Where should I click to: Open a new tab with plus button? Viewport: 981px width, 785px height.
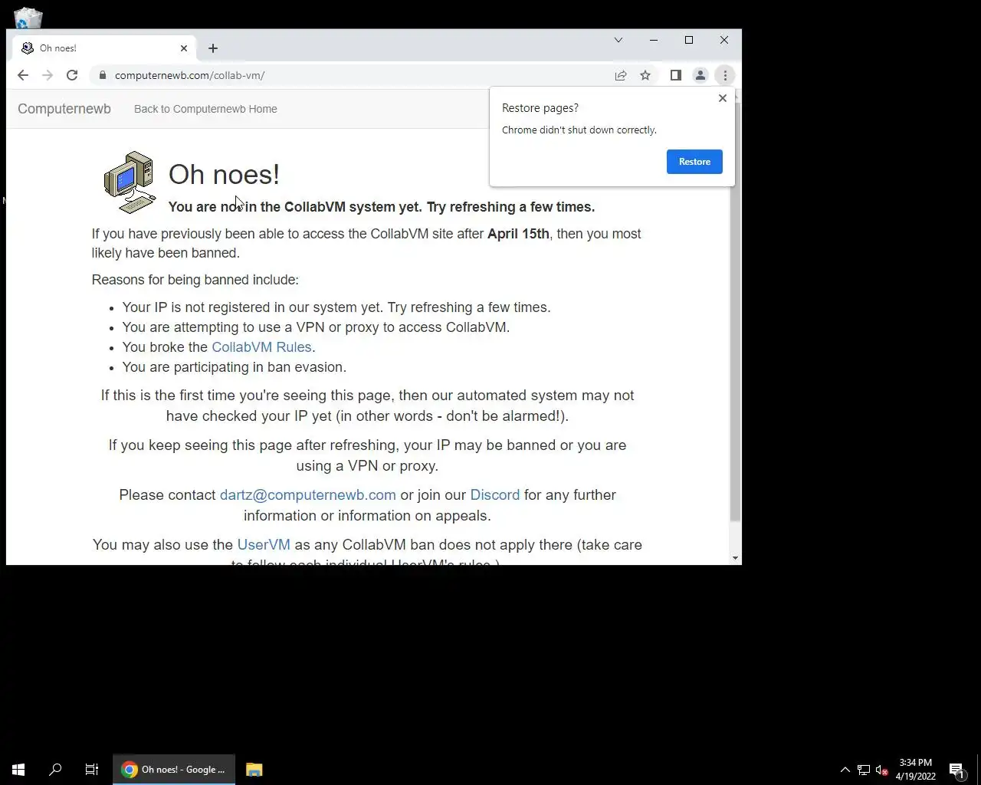[213, 48]
